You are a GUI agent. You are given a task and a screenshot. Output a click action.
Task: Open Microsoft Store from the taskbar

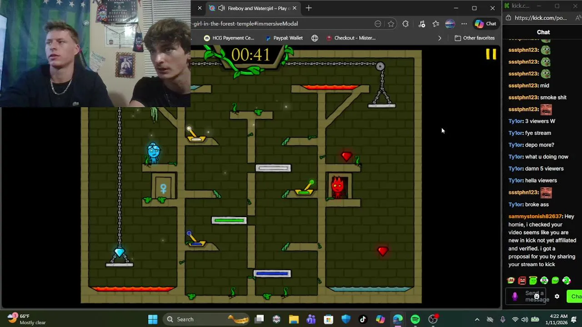click(x=328, y=319)
